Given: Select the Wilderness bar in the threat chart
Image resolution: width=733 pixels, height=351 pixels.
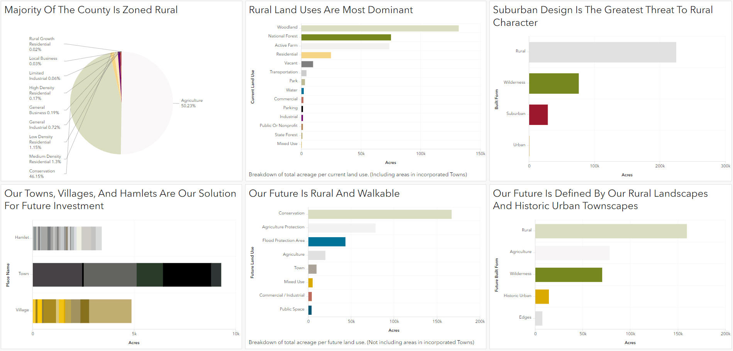Looking at the screenshot, I should 554,83.
